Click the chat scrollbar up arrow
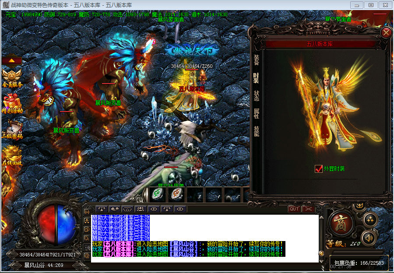Image resolution: width=394 pixels, height=273 pixels. click(x=321, y=217)
